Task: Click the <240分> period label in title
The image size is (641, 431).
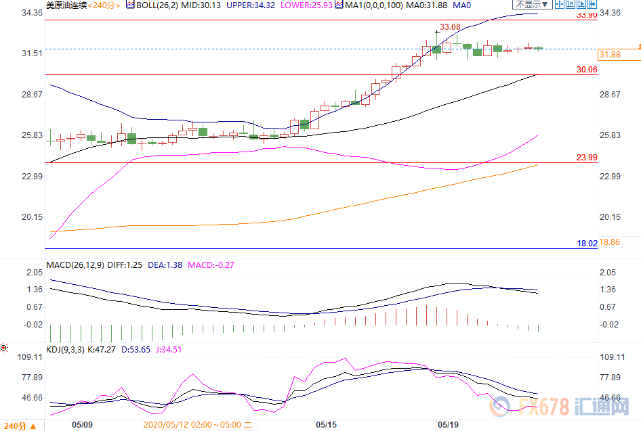Action: [104, 5]
